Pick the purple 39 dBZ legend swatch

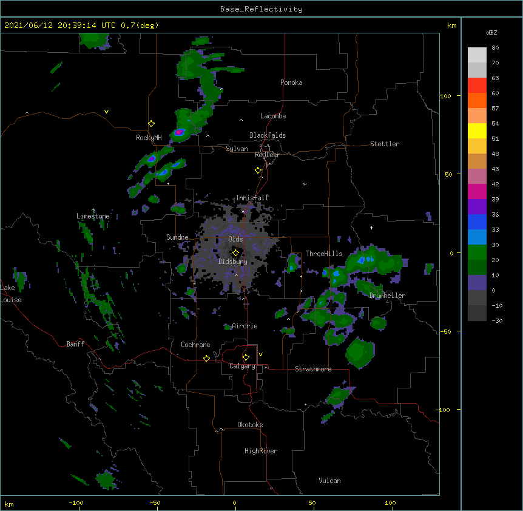pyautogui.click(x=477, y=206)
